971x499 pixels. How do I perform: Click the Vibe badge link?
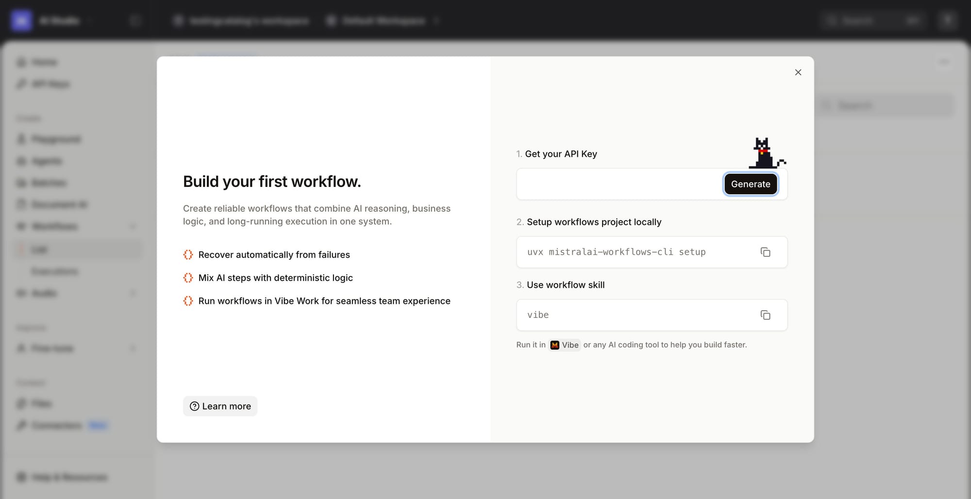tap(565, 345)
